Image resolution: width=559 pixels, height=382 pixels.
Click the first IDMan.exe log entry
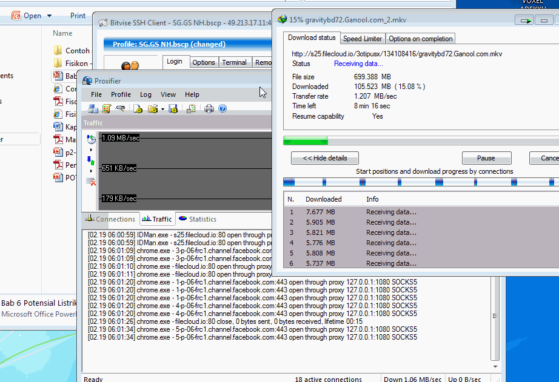click(180, 235)
